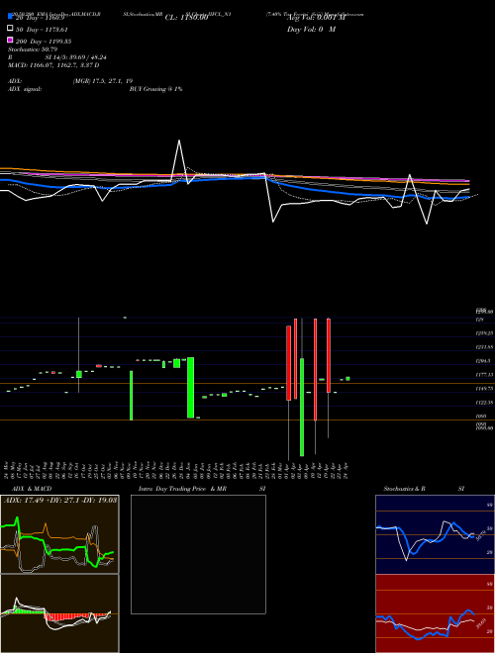Select the '200 Day - 1199.35' legend text

click(x=44, y=42)
